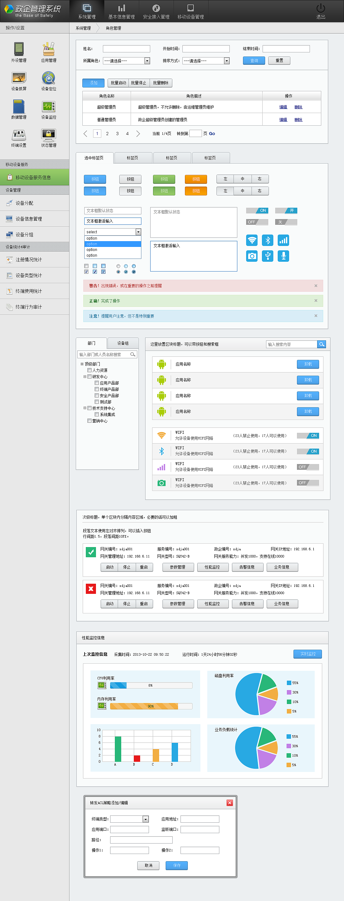Open 设备抓屏 screen capture icon

pos(19,78)
